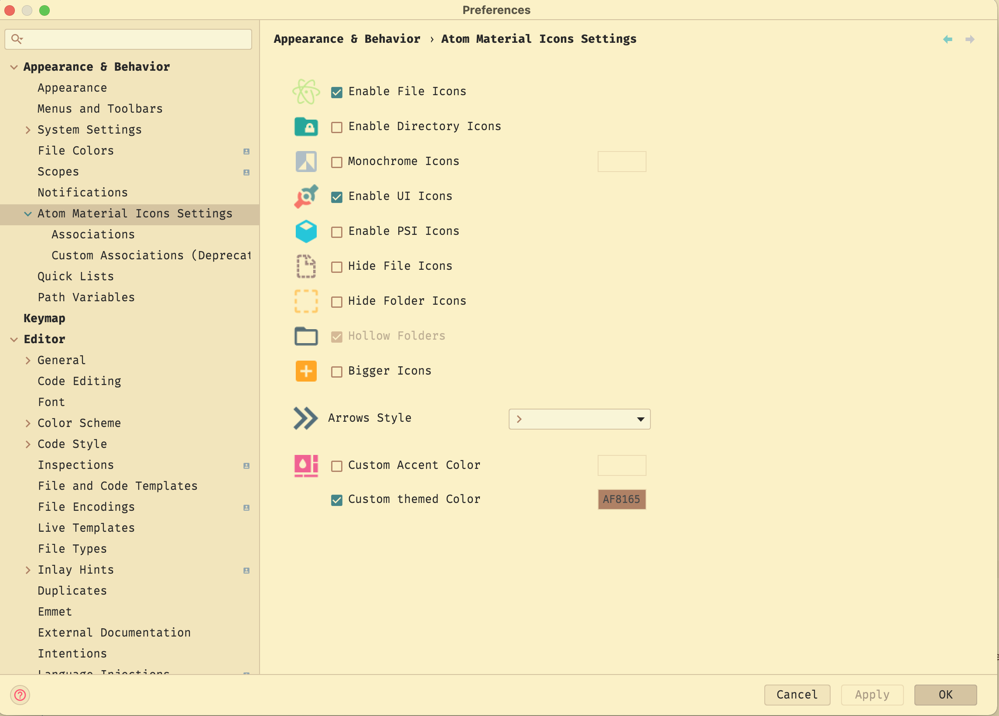Click the search magnifier icon

(17, 39)
